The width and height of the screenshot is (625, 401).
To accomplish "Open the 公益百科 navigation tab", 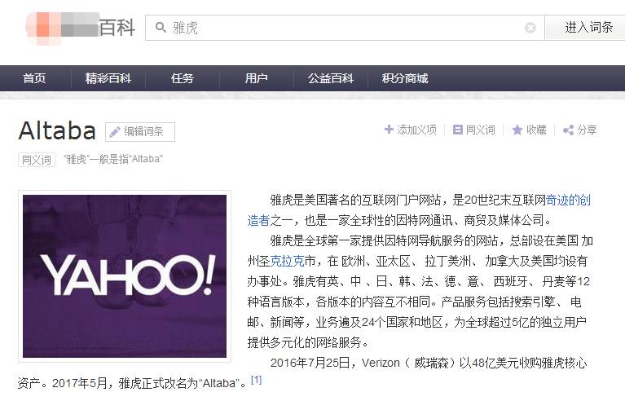I will pos(330,78).
